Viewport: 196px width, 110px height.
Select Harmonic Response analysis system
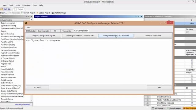(x=8, y=50)
